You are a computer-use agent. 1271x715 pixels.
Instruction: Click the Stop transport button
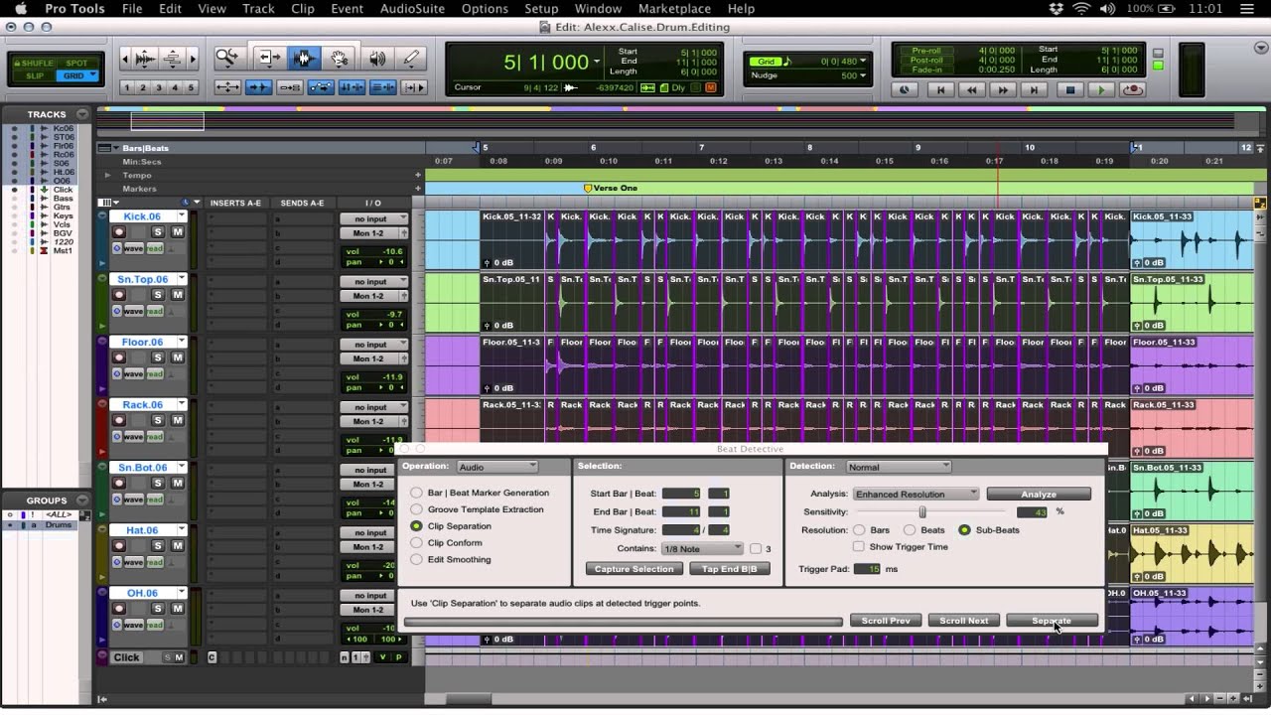click(x=1069, y=89)
